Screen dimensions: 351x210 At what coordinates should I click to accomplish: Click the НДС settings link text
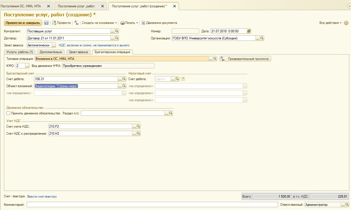(94, 45)
